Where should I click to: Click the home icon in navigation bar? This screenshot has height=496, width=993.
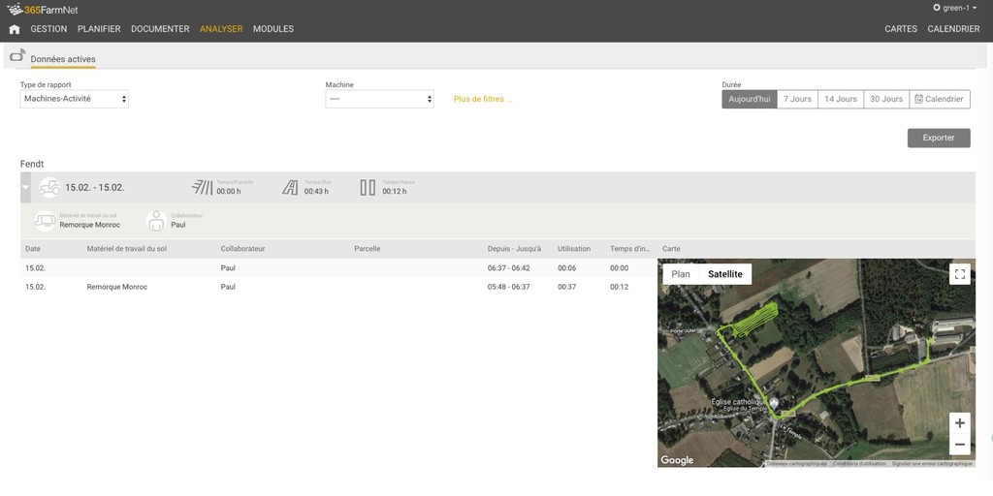point(14,29)
